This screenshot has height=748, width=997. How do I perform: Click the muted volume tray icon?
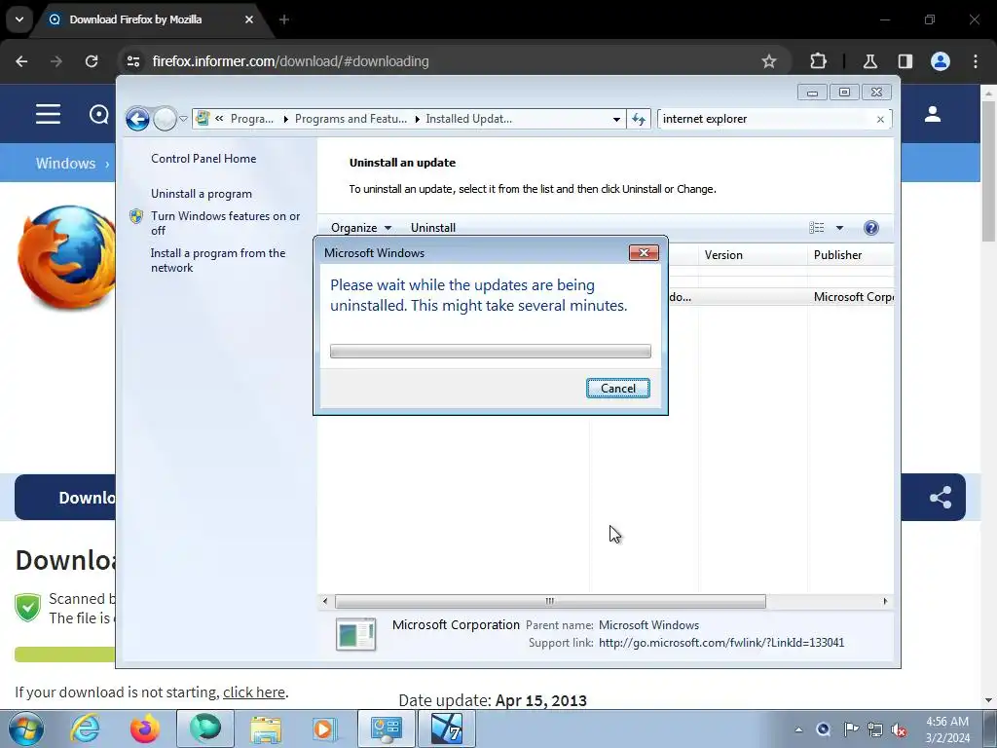899,729
